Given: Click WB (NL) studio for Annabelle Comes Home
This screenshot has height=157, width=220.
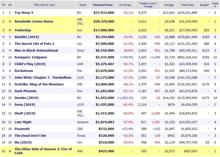Looking at the screenshot, I should pos(80,21).
